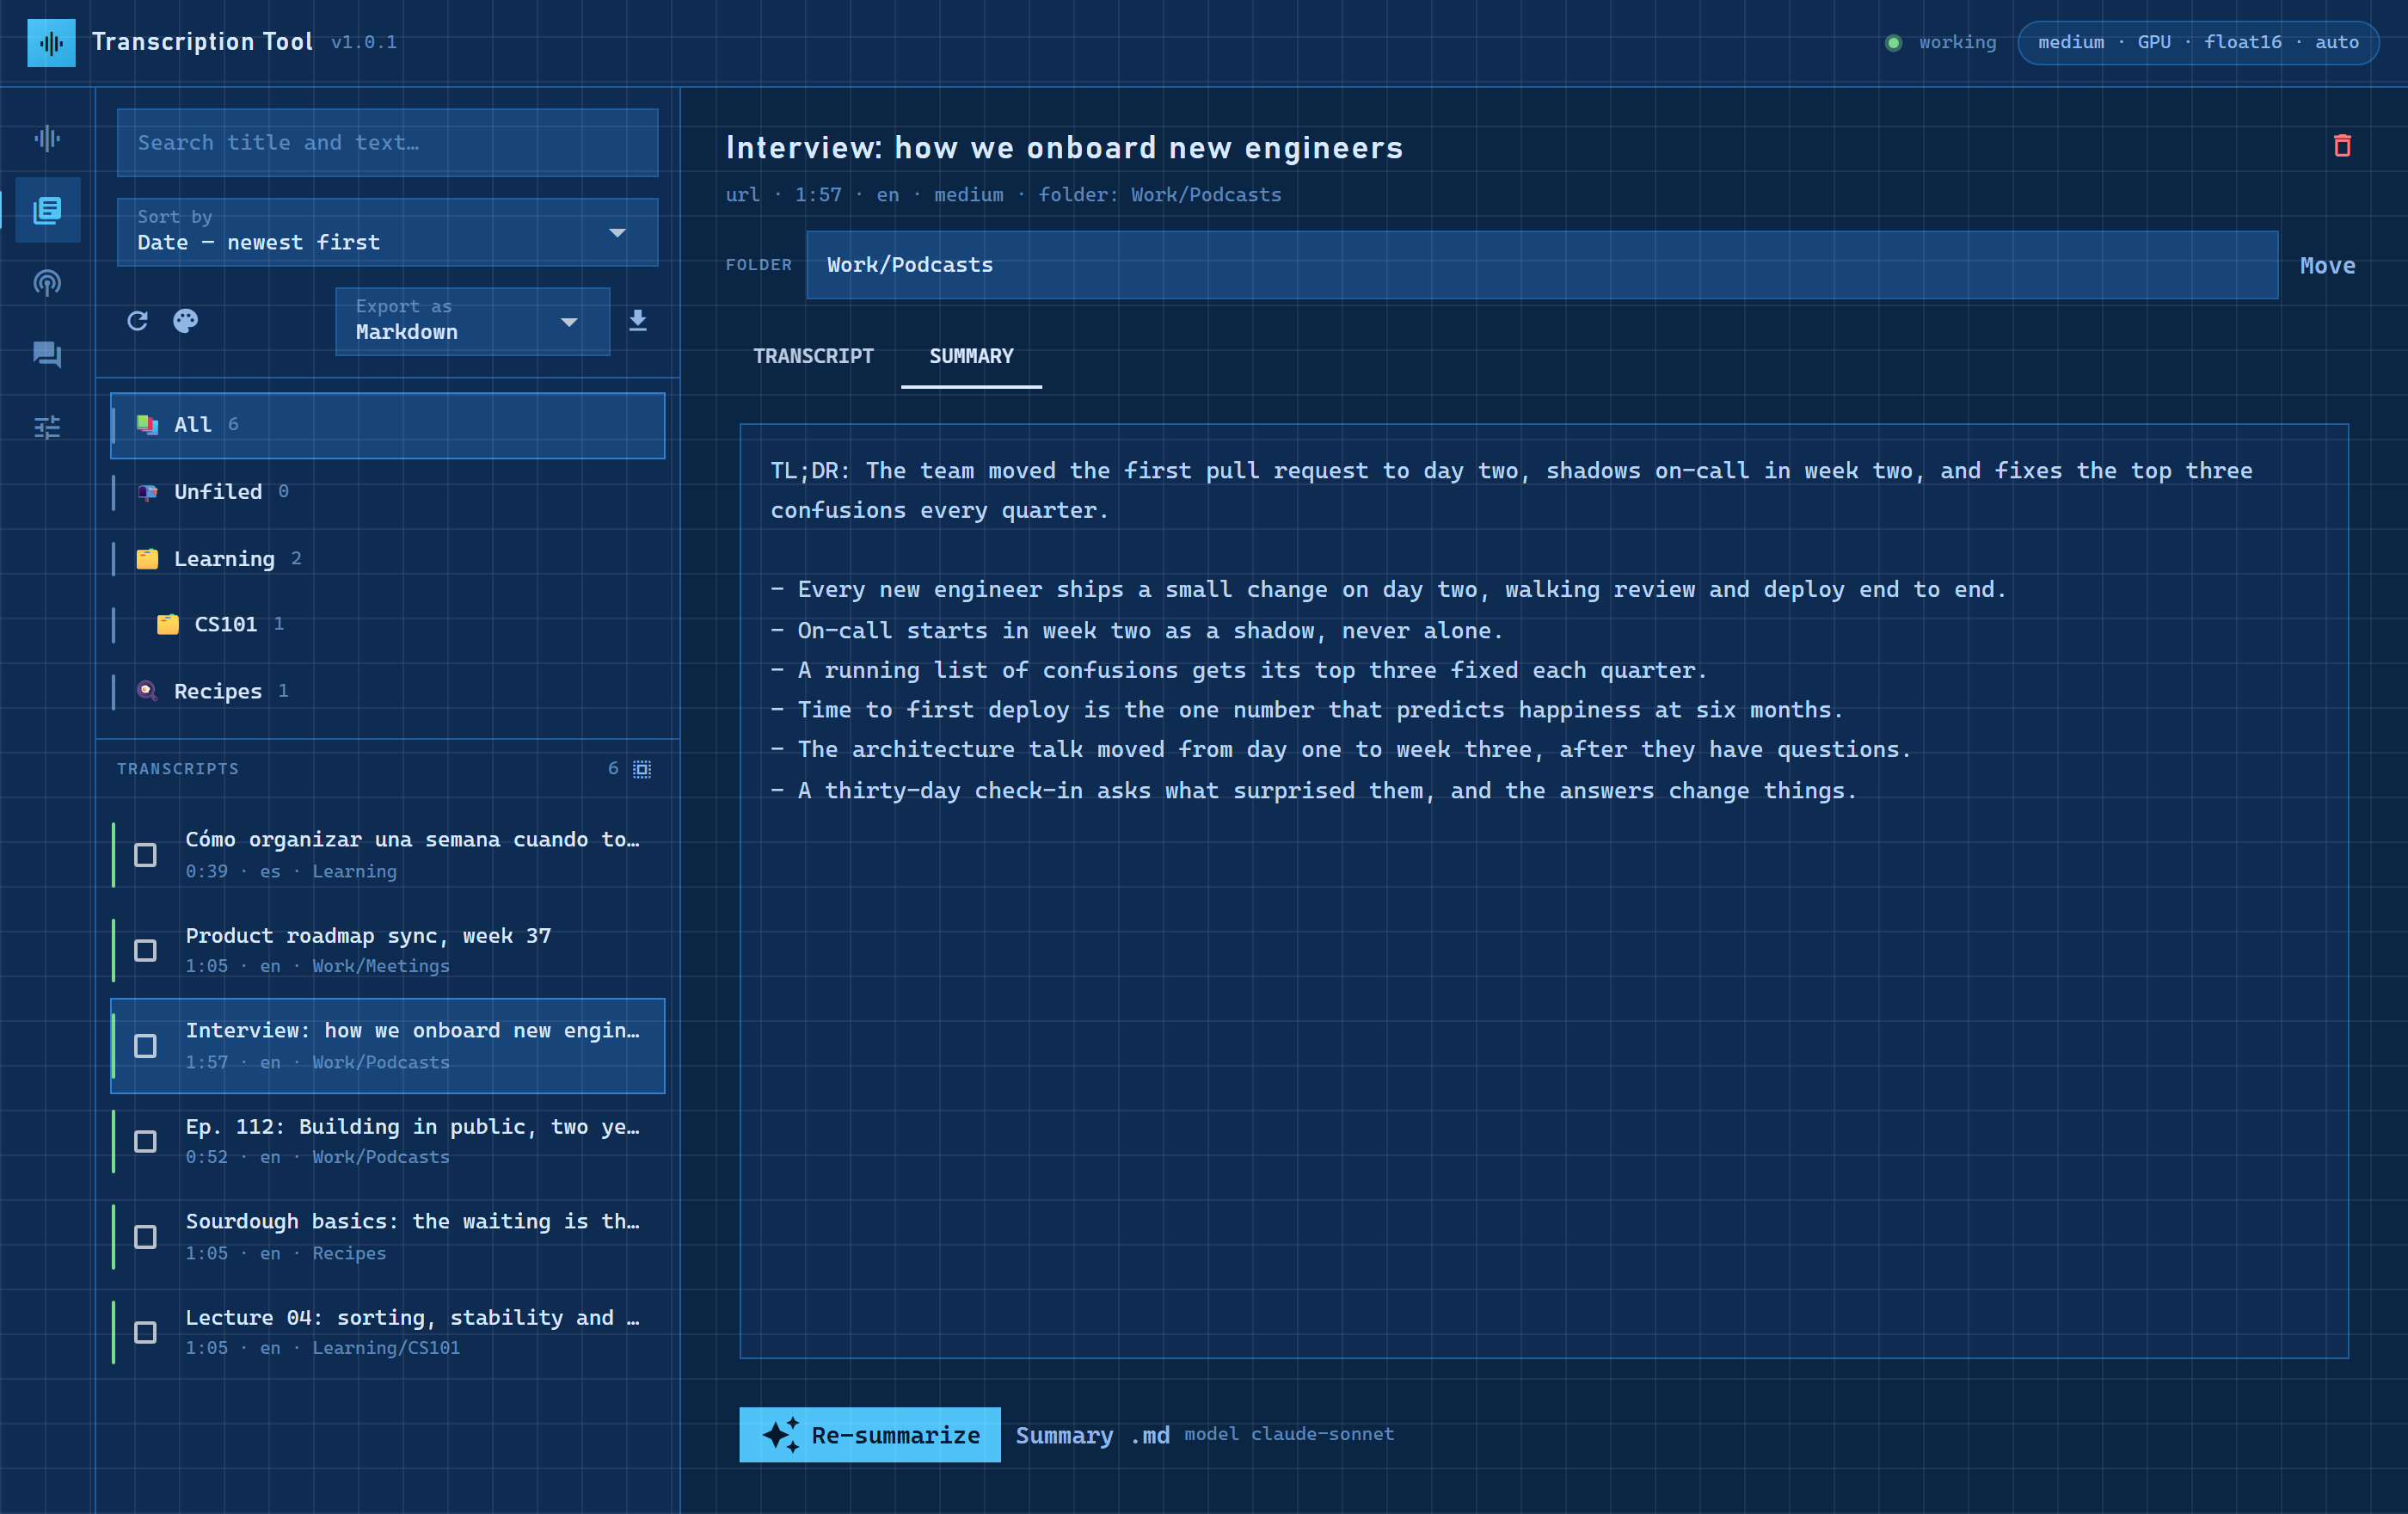Click the 'v1.0.1' version label
Screen dimensions: 2408x1514
pyautogui.click(x=364, y=42)
